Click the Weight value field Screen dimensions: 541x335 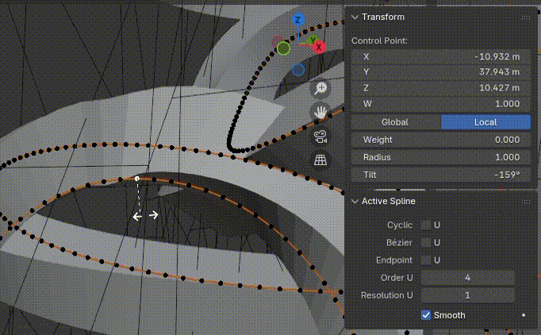coord(440,140)
